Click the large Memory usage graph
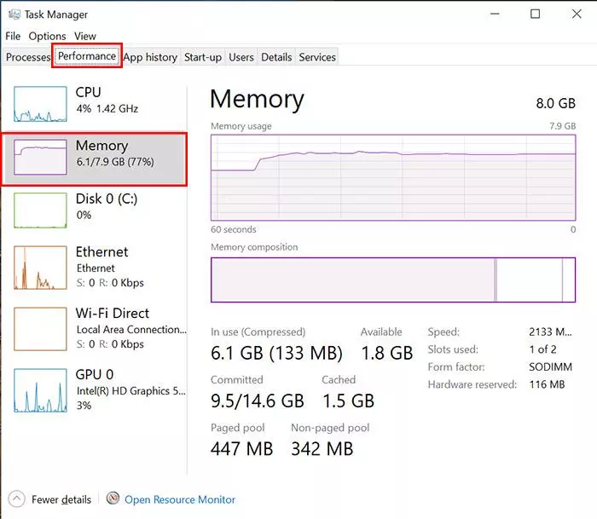Screen dimensions: 597x519 (393, 177)
